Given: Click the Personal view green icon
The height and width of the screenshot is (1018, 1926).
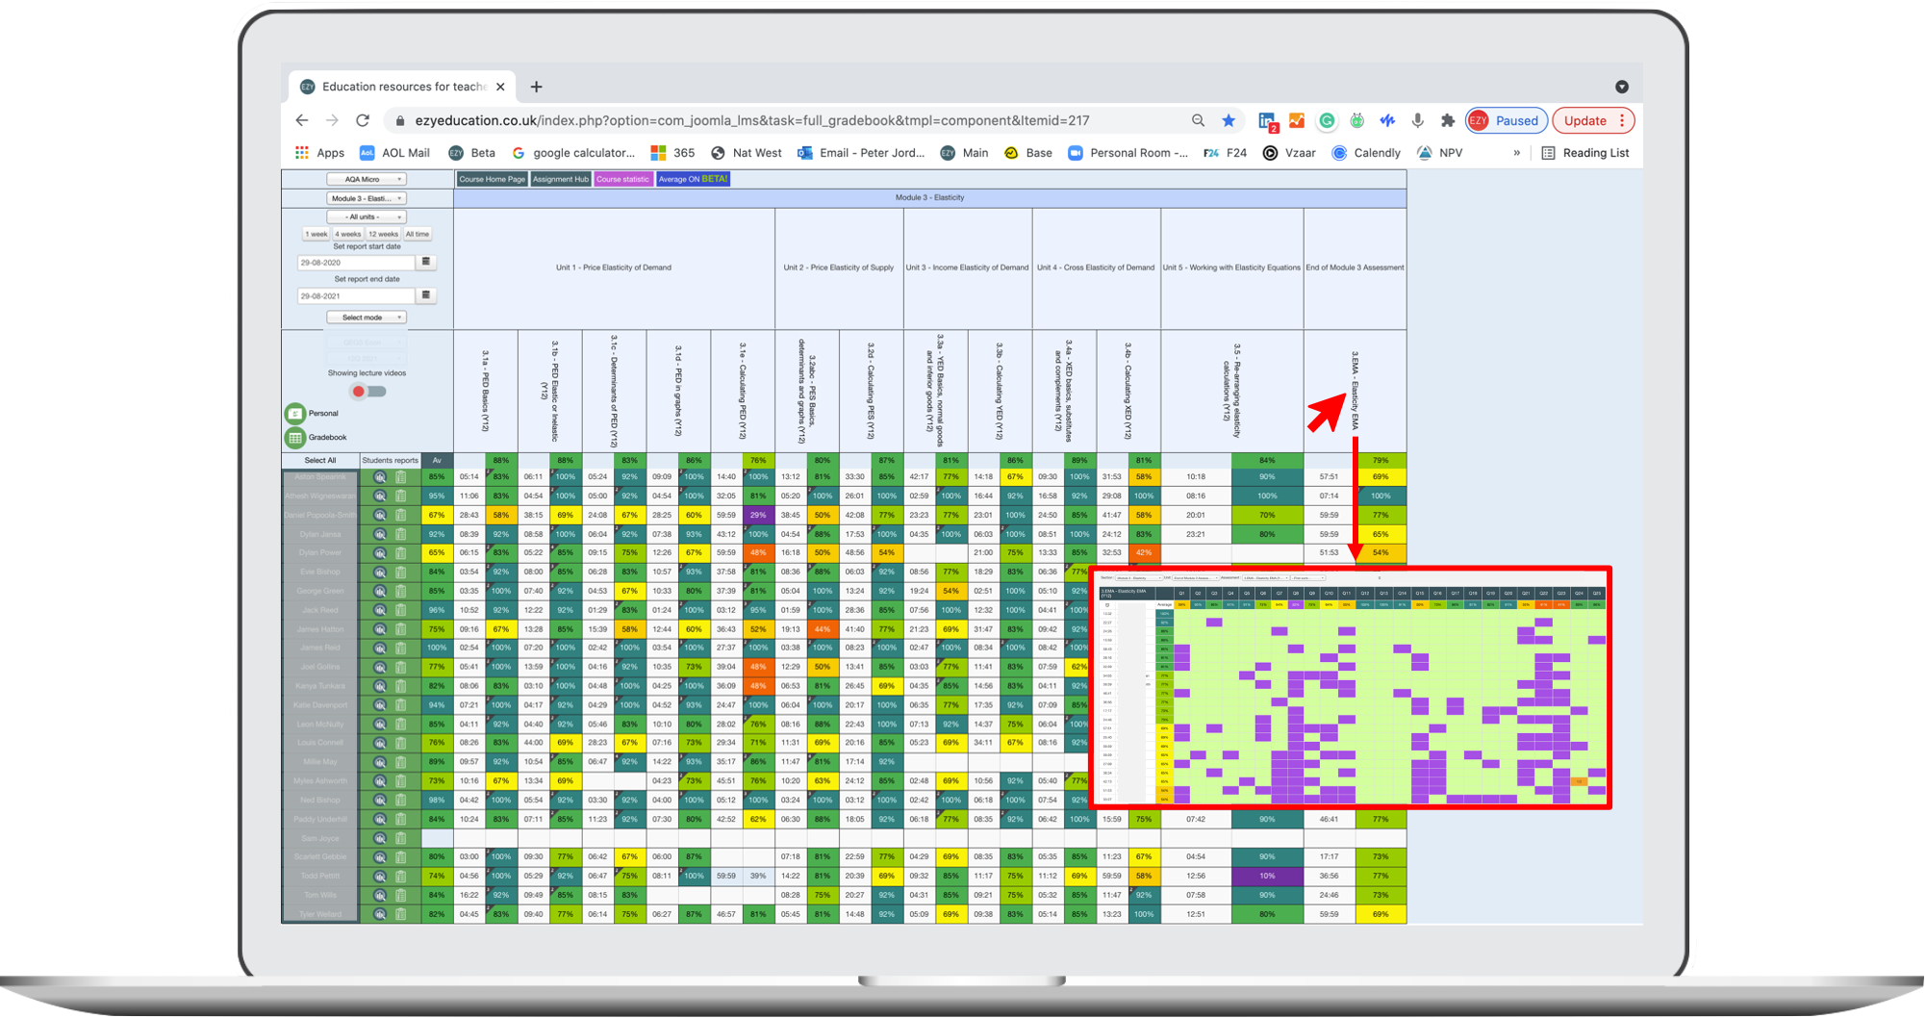Looking at the screenshot, I should pyautogui.click(x=295, y=414).
